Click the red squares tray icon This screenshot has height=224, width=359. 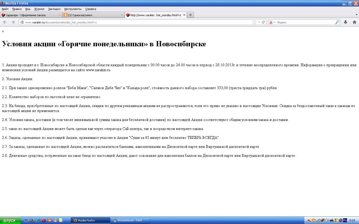point(323,220)
